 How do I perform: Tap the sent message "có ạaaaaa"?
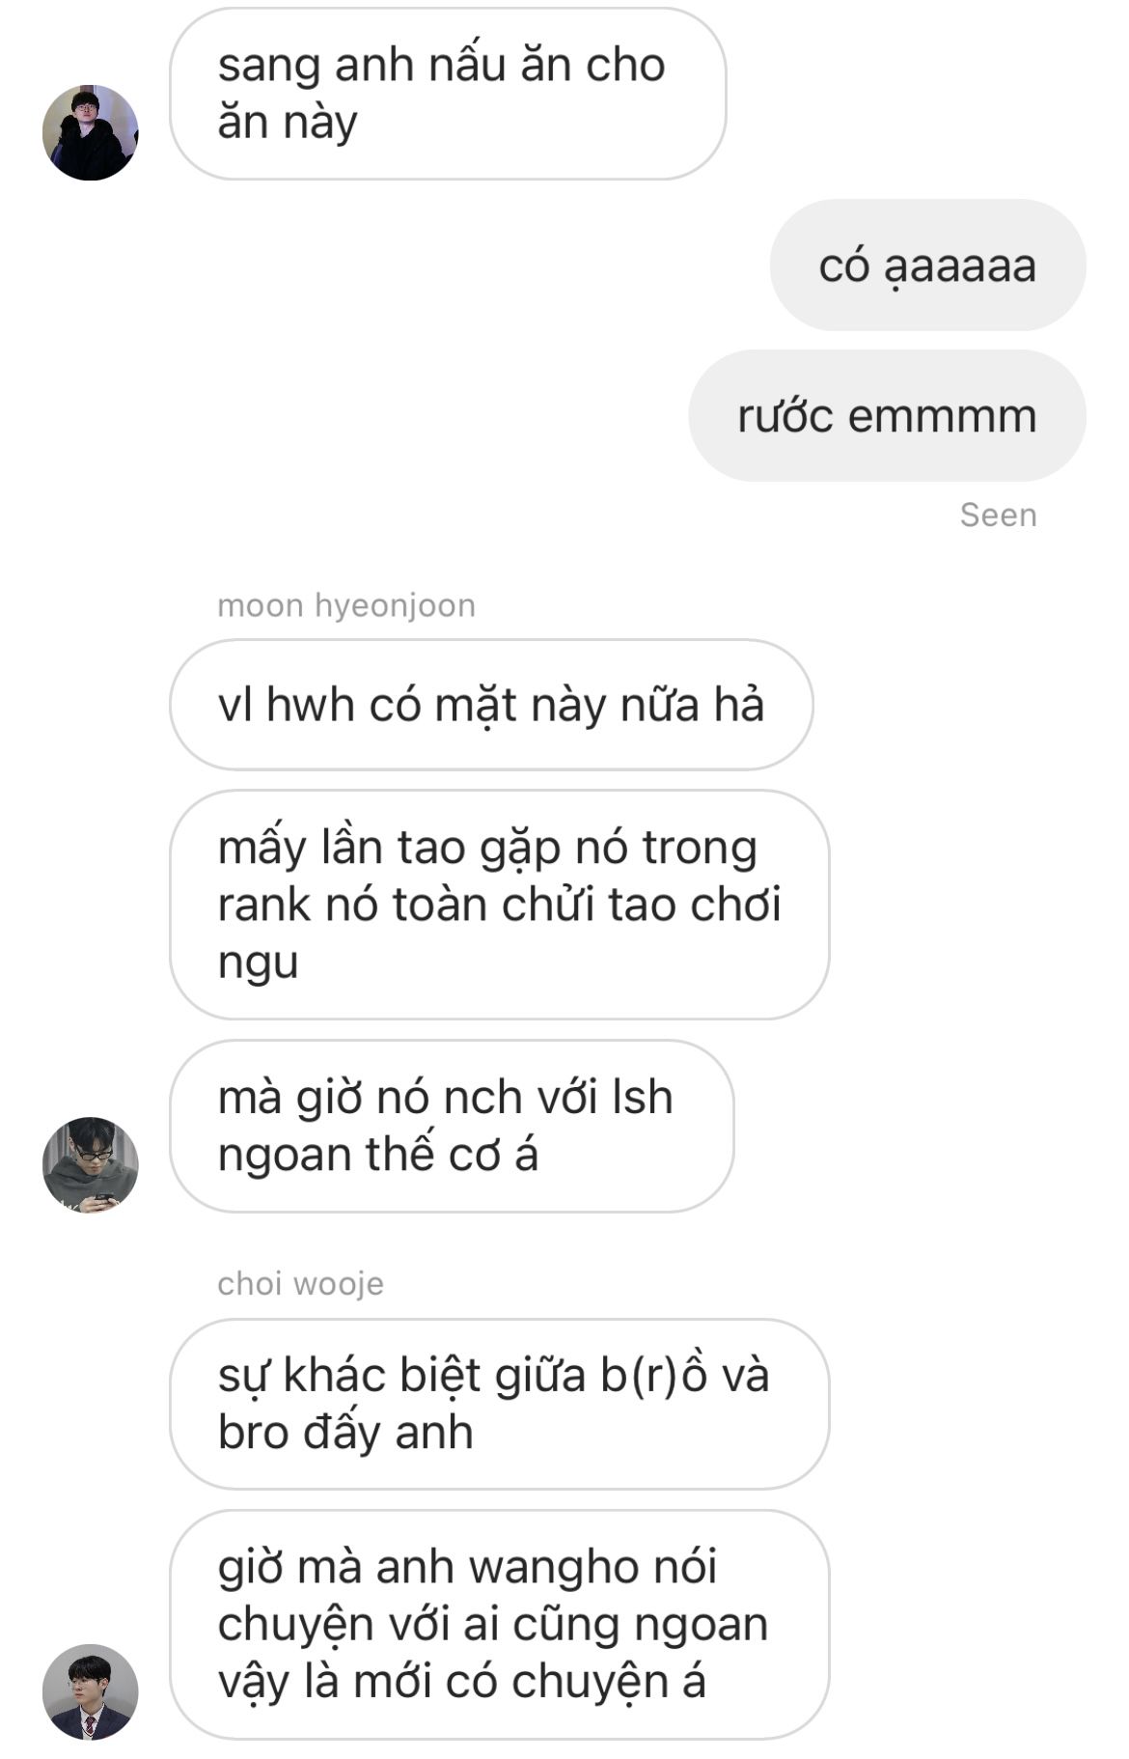927,265
